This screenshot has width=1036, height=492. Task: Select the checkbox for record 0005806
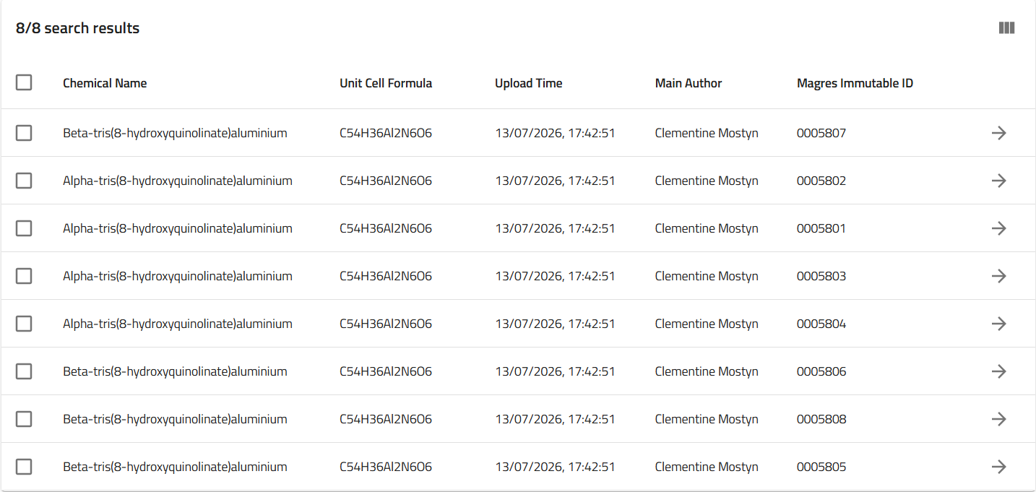(x=24, y=371)
